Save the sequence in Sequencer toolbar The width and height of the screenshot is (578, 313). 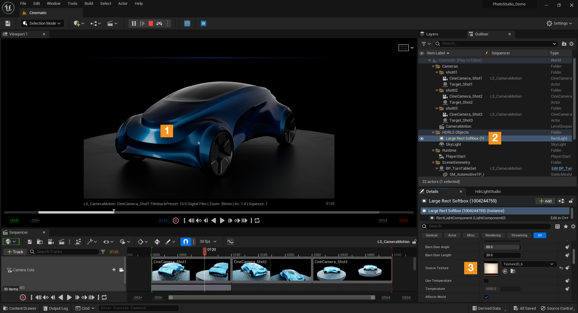pyautogui.click(x=30, y=242)
